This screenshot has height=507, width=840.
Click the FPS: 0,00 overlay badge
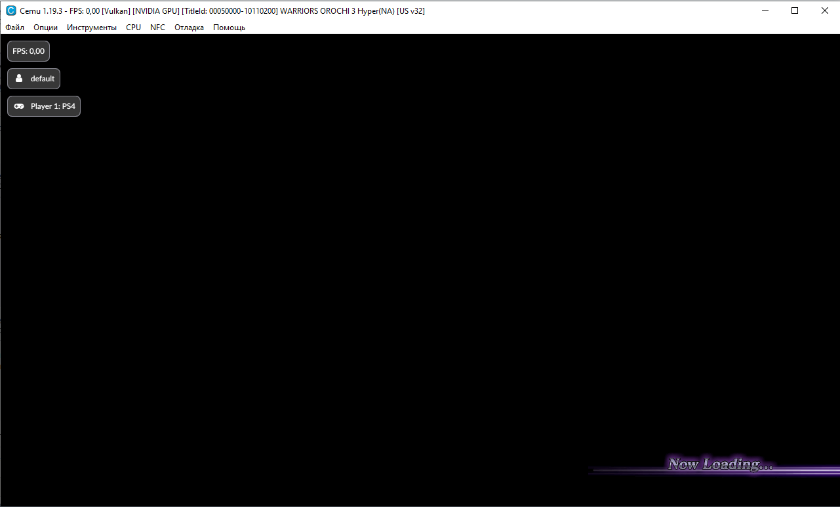(28, 51)
